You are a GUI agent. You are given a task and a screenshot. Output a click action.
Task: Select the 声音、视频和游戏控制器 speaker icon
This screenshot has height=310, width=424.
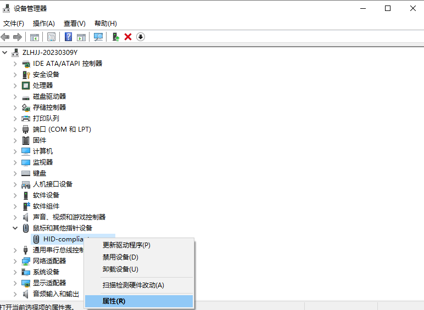click(26, 217)
